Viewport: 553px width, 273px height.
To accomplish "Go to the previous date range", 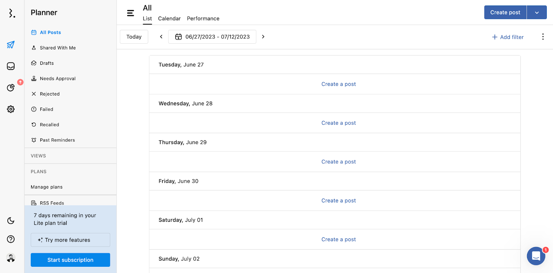I will tap(161, 37).
